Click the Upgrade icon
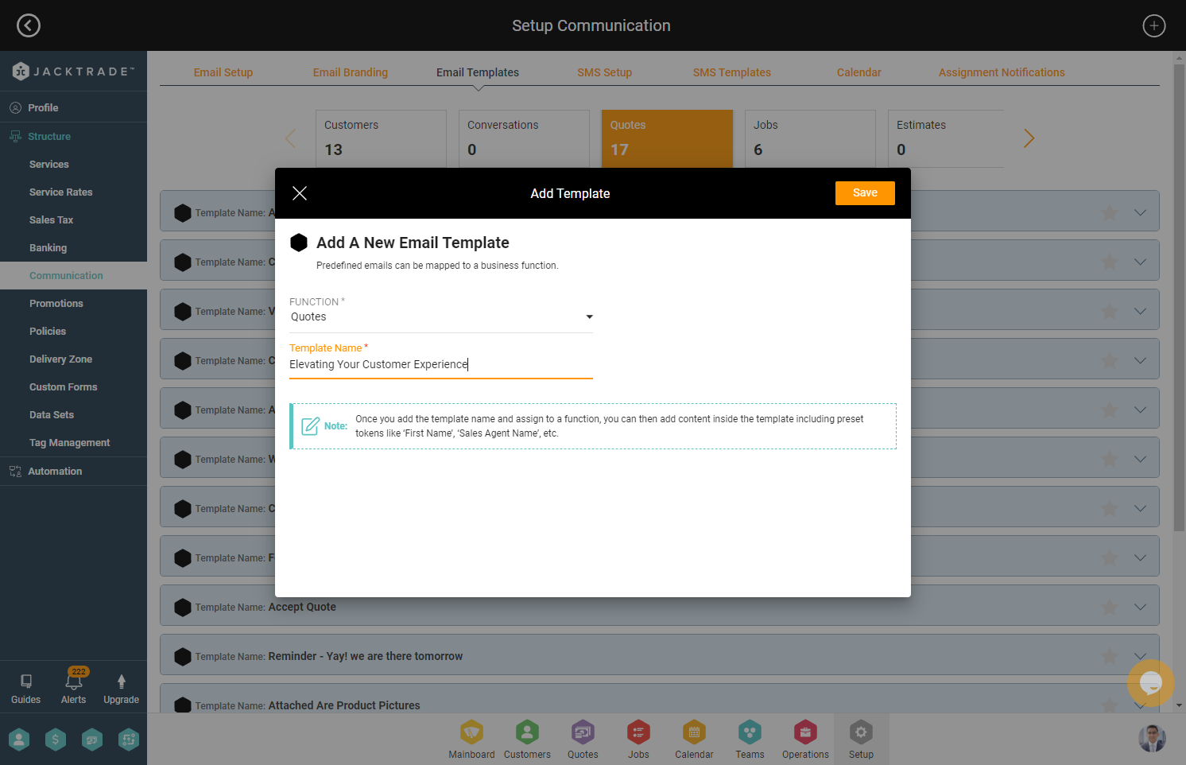Viewport: 1186px width, 765px height. 121,689
